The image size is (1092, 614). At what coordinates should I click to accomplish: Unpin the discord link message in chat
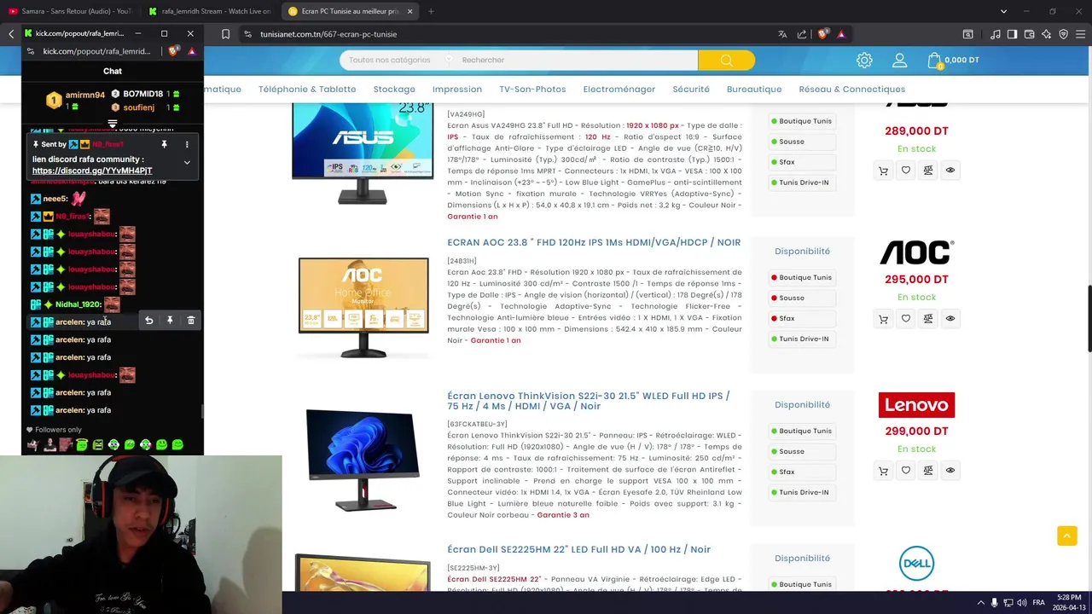coord(164,145)
